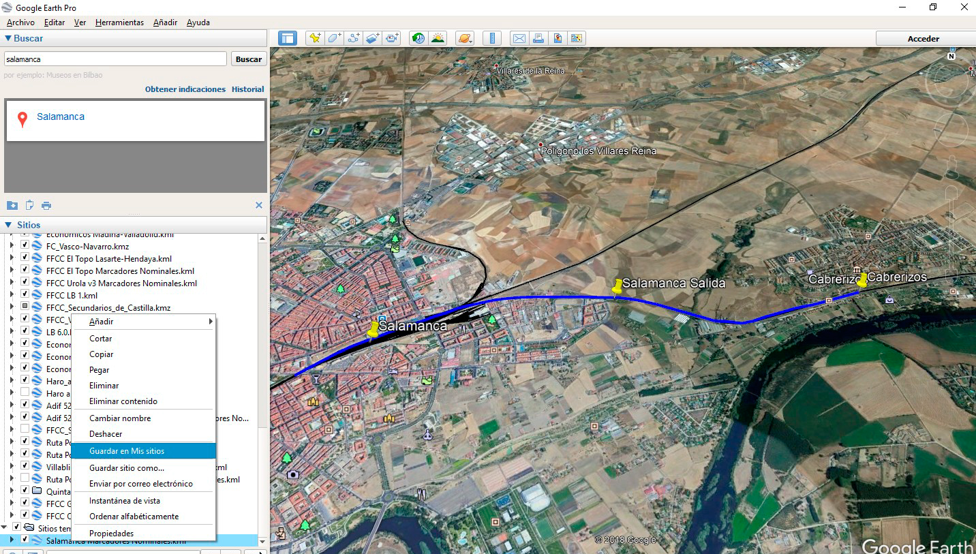Image resolution: width=976 pixels, height=554 pixels.
Task: Toggle the Villabli layer checkbox
Action: (25, 467)
